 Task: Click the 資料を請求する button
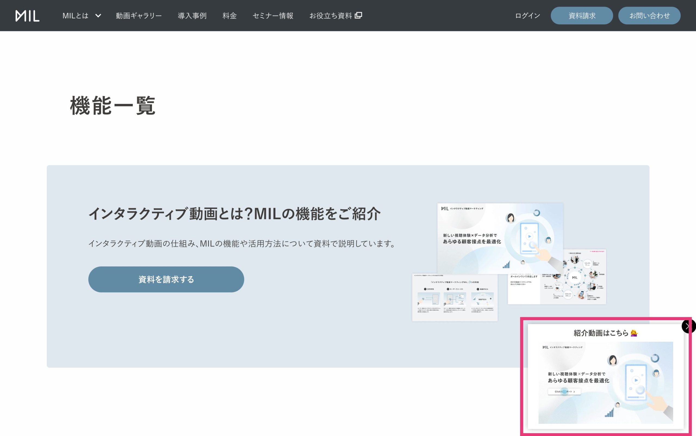[166, 279]
